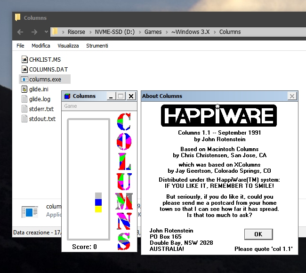Expand chevron after Games in path
This screenshot has width=306, height=273.
coord(167,32)
